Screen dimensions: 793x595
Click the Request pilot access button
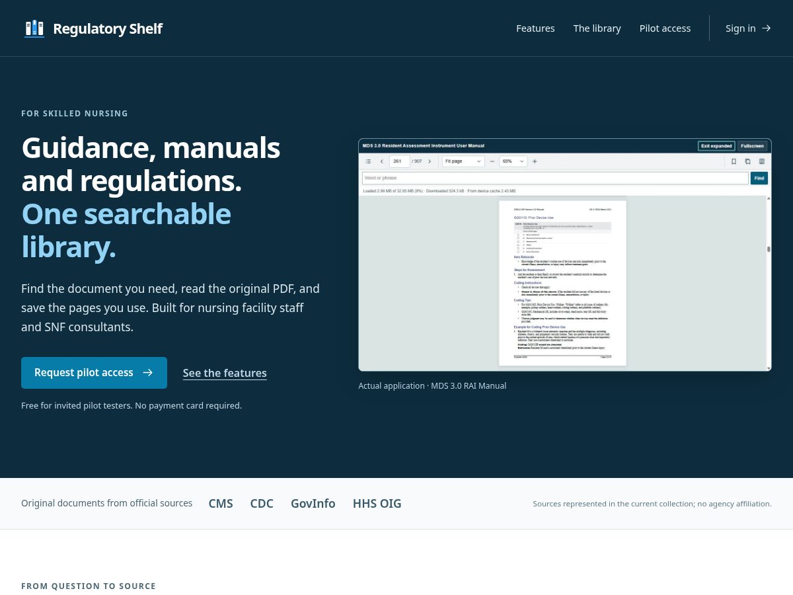click(94, 373)
